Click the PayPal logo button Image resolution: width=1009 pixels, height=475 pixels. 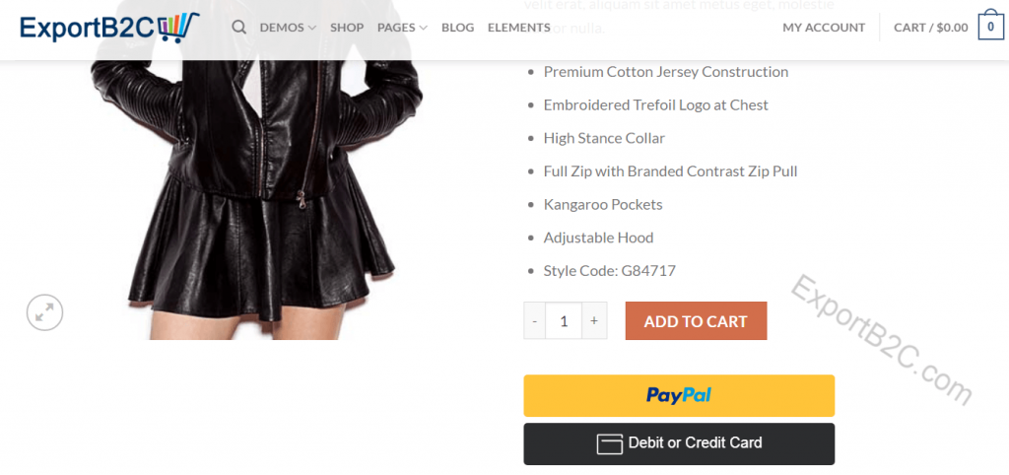coord(679,396)
